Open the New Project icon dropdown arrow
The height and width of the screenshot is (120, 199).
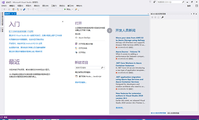click(x=16, y=9)
